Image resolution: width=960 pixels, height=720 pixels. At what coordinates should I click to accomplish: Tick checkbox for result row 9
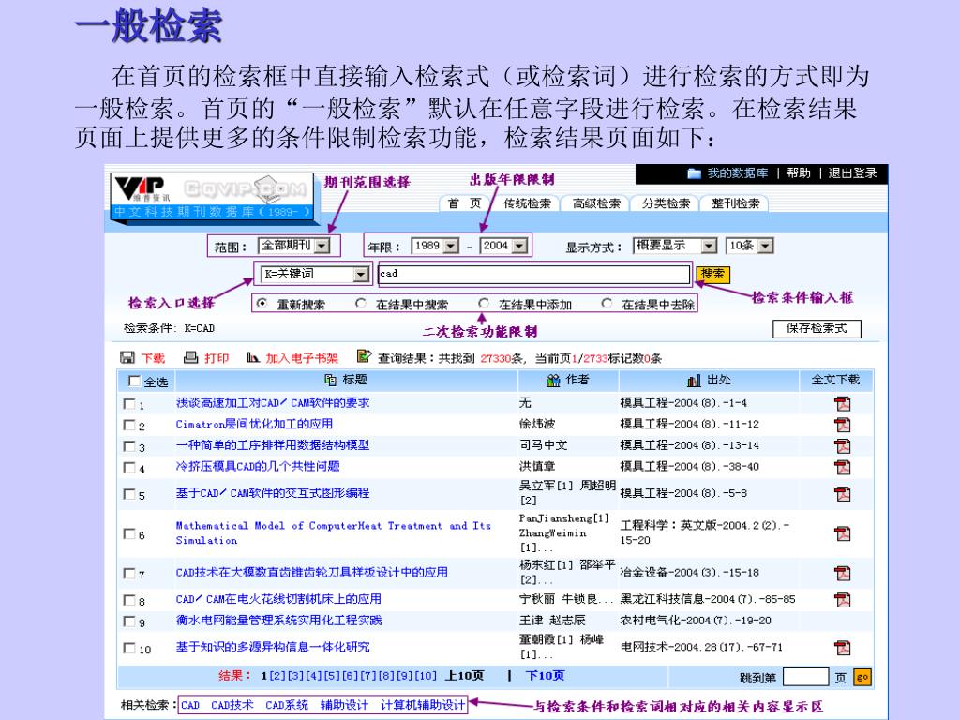pyautogui.click(x=129, y=622)
